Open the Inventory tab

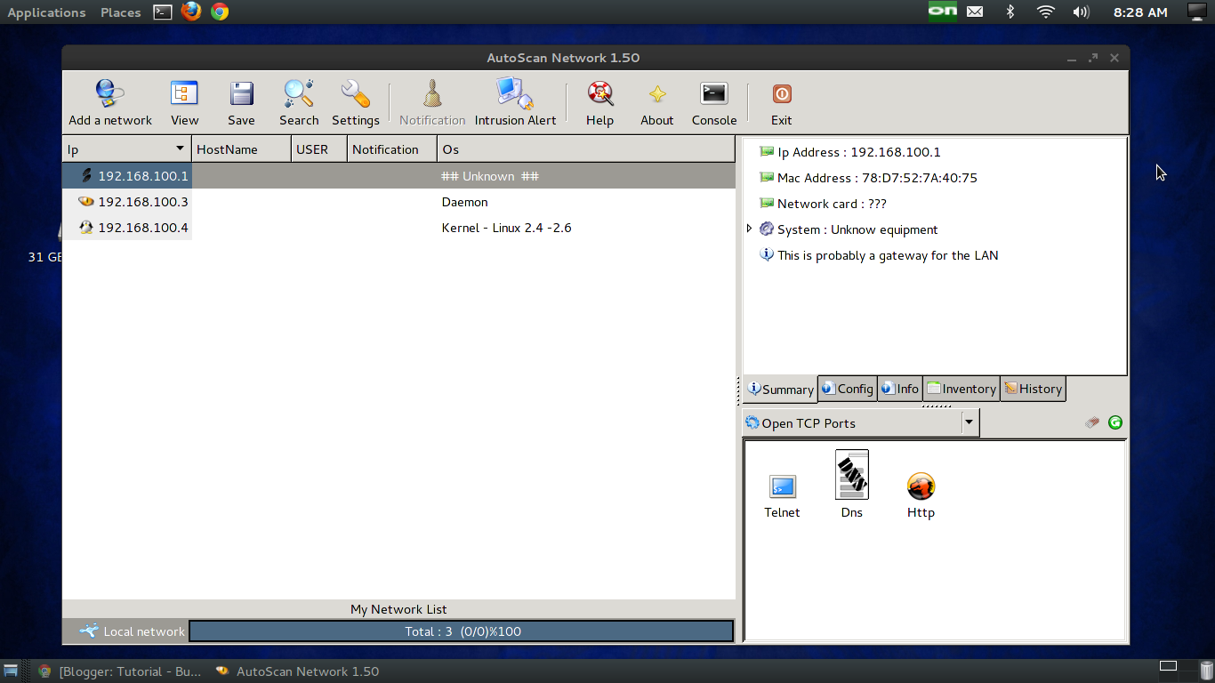(962, 389)
